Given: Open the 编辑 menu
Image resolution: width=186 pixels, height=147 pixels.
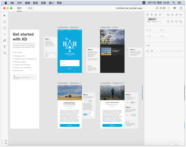Looking at the screenshot, I should pos(27,3).
